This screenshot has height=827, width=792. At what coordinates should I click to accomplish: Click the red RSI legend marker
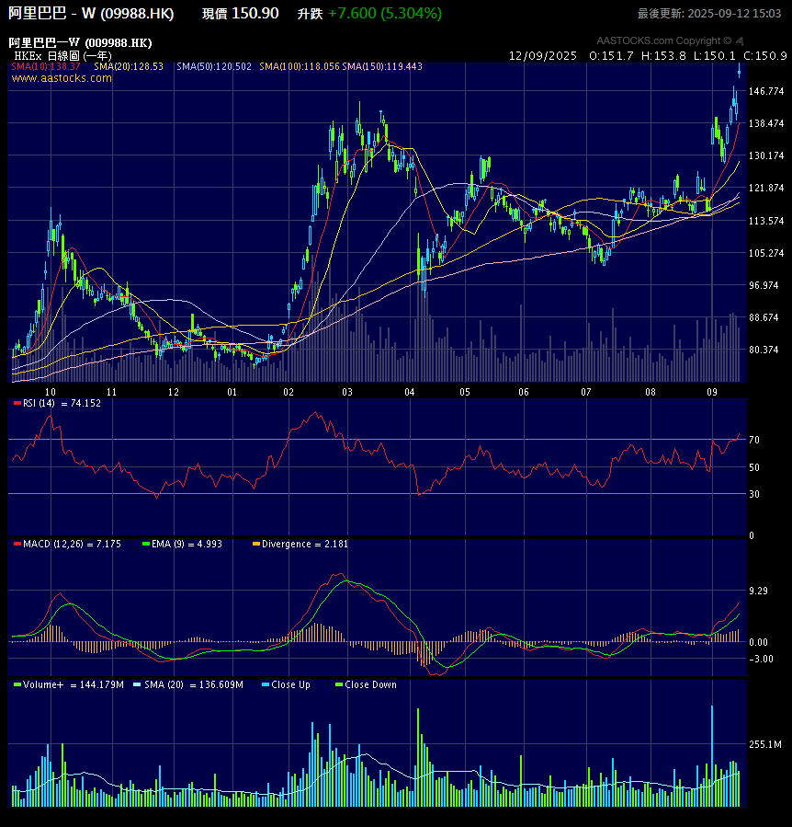point(17,404)
